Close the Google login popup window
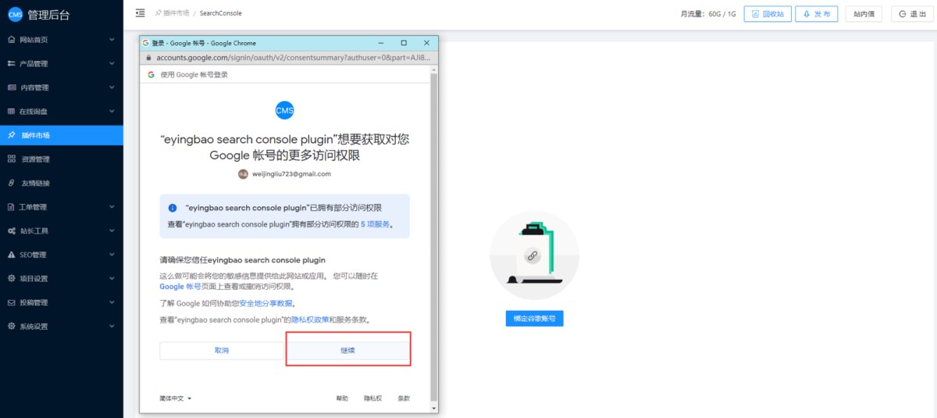937x418 pixels. 426,43
